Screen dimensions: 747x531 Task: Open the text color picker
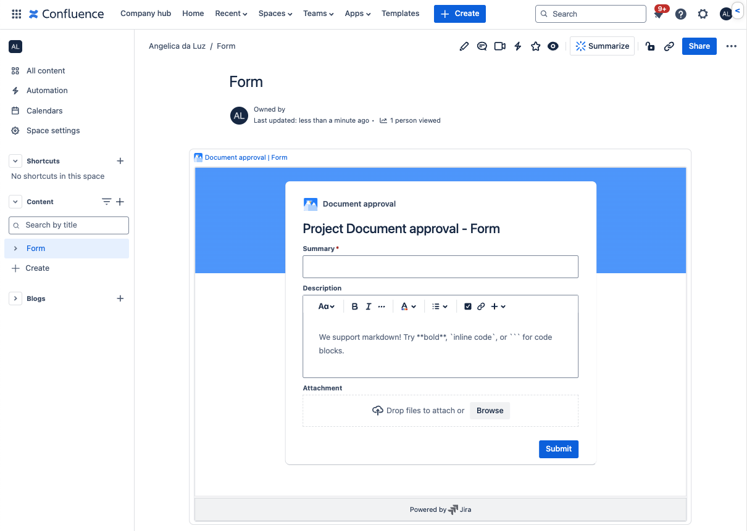(408, 307)
